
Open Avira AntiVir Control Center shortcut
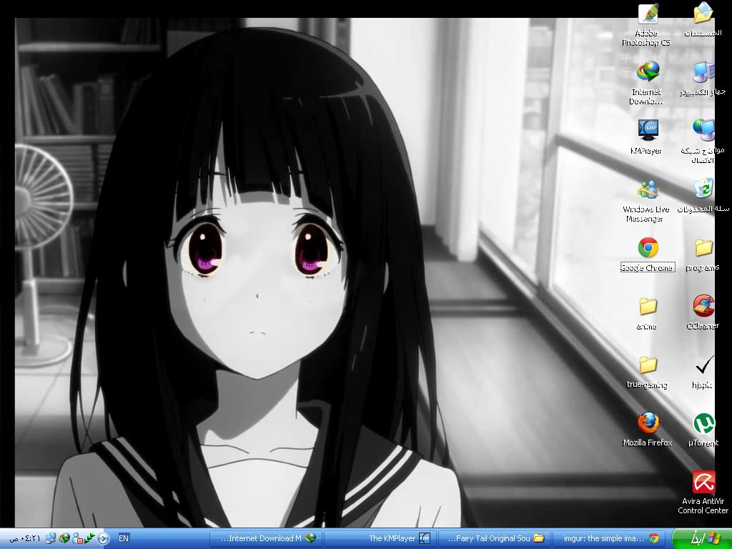[703, 492]
